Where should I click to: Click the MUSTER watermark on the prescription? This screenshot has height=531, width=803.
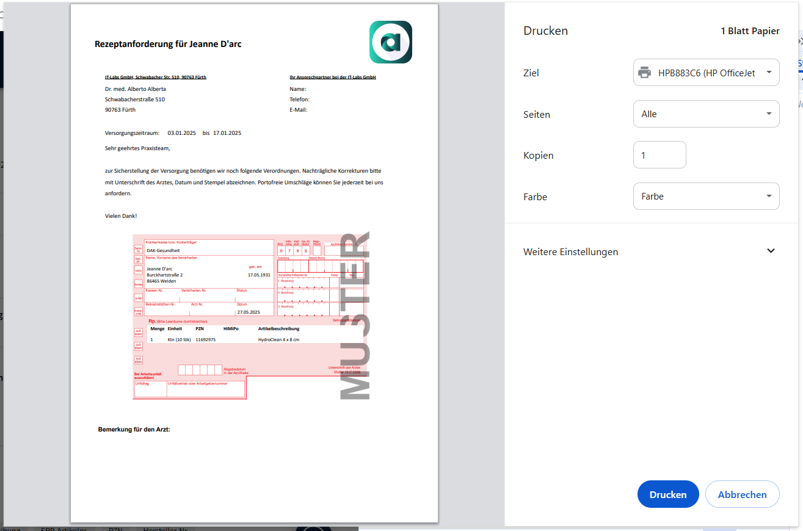point(355,316)
